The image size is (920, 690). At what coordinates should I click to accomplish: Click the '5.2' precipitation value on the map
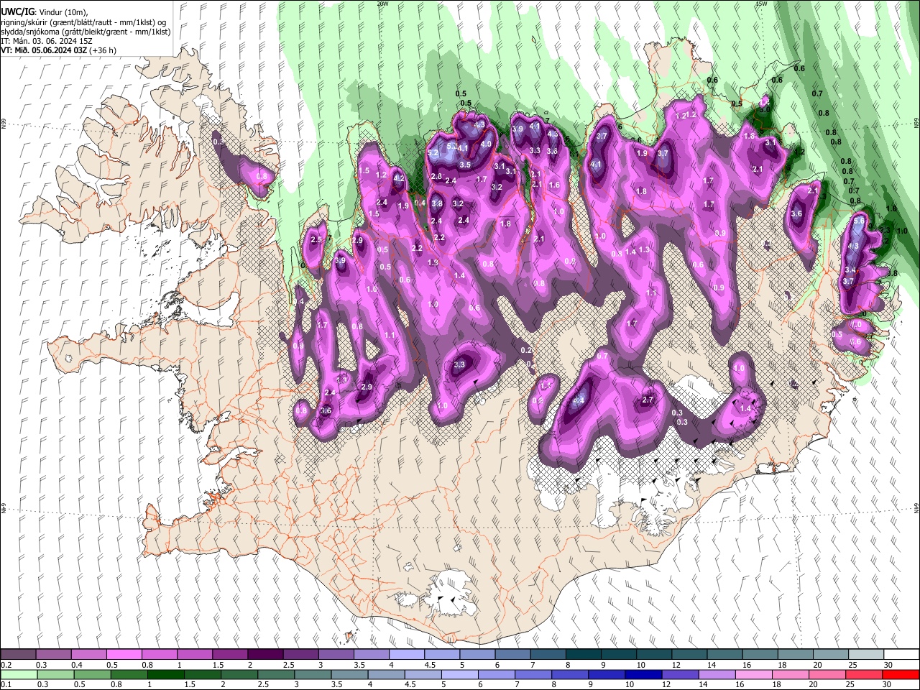click(x=433, y=153)
